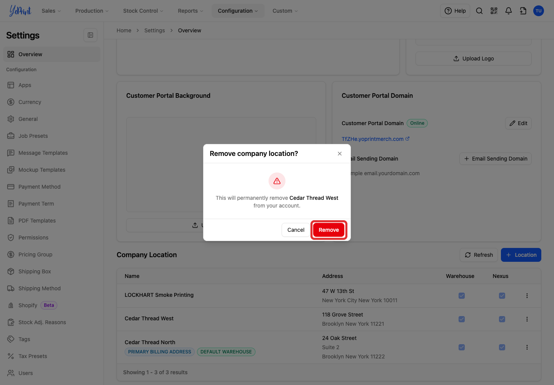Open row options for Cedar Thread West
The height and width of the screenshot is (385, 554).
(527, 319)
